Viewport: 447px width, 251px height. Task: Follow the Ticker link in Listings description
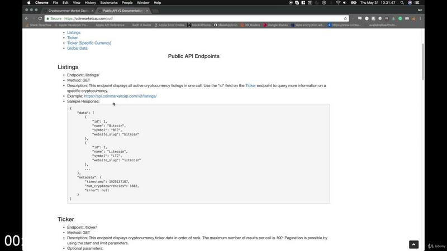click(250, 85)
